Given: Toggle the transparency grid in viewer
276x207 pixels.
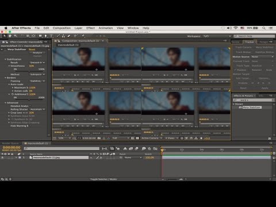Looking at the screenshot, I should [x=137, y=138].
